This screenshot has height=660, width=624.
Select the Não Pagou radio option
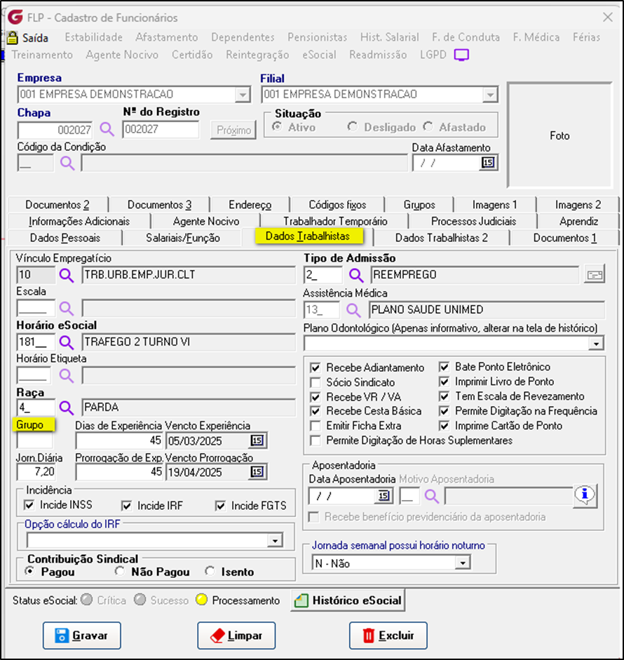click(120, 572)
